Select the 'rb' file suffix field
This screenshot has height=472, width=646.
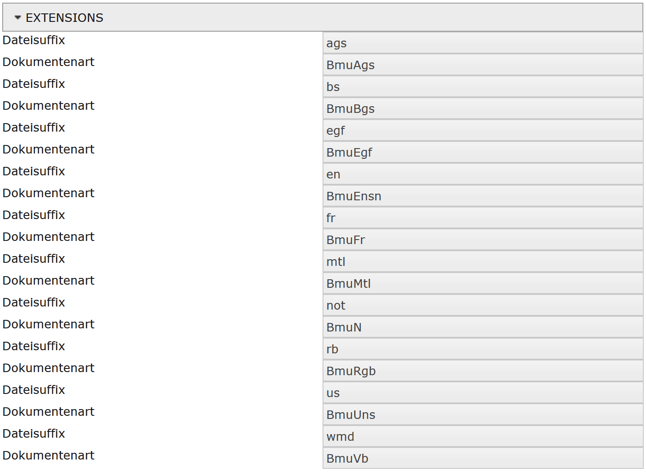point(483,349)
